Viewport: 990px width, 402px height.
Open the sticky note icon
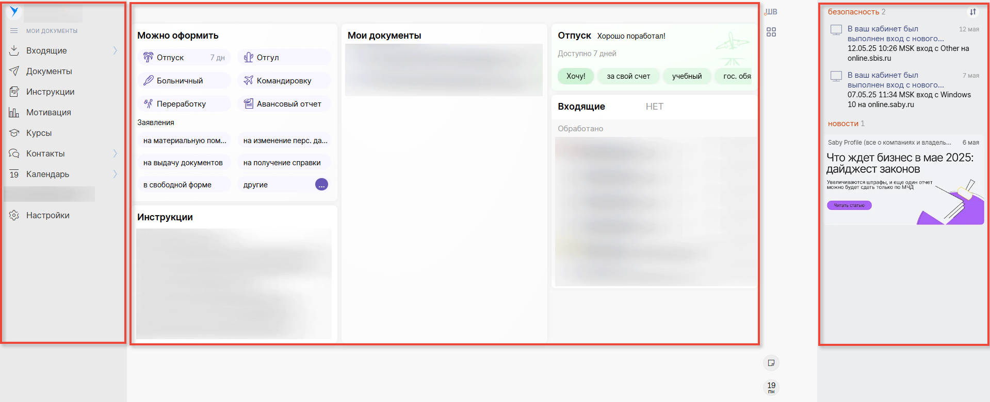(771, 363)
